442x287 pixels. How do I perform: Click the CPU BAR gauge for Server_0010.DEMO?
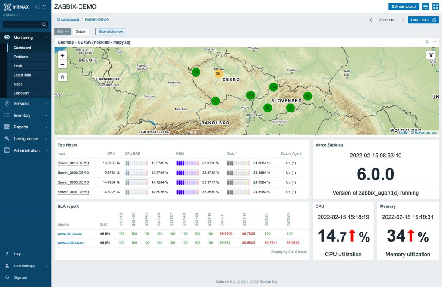[x=136, y=163]
